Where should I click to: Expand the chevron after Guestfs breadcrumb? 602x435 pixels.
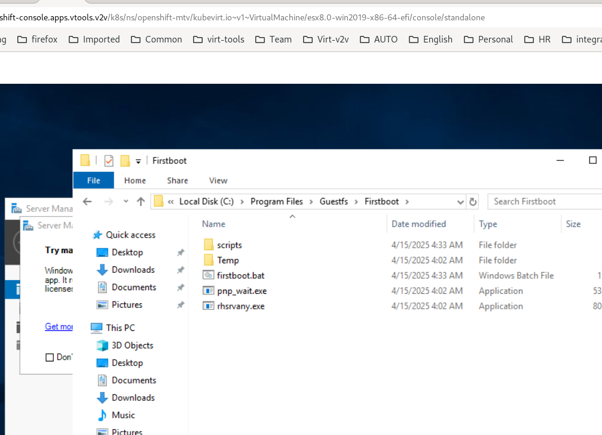click(356, 202)
